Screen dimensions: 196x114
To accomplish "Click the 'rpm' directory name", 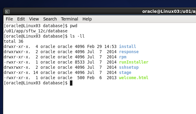I will (123, 57).
